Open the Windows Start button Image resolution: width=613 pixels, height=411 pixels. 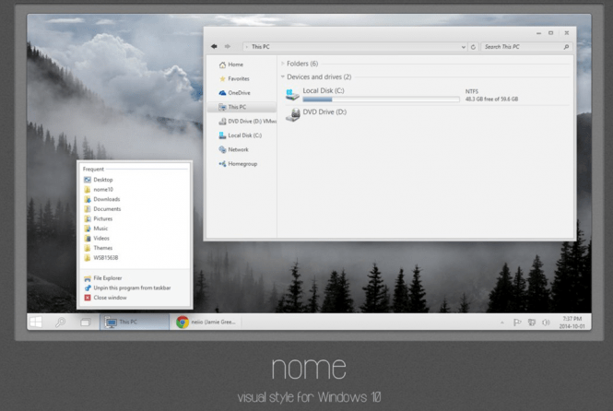[35, 322]
